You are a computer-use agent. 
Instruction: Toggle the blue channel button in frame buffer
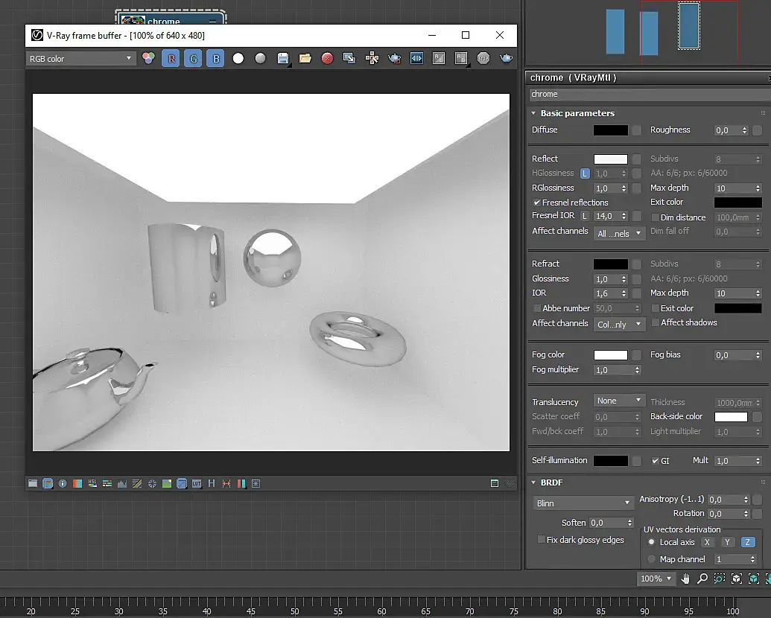tap(215, 58)
